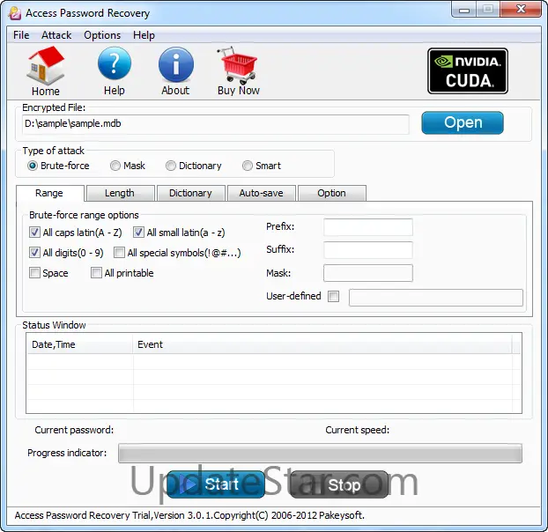
Task: Select the Dictionary attack type radio button
Action: point(171,166)
